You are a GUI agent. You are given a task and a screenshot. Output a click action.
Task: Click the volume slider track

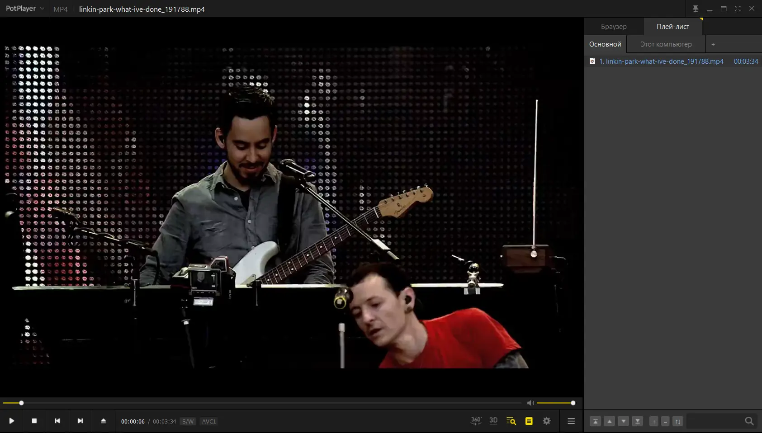555,403
